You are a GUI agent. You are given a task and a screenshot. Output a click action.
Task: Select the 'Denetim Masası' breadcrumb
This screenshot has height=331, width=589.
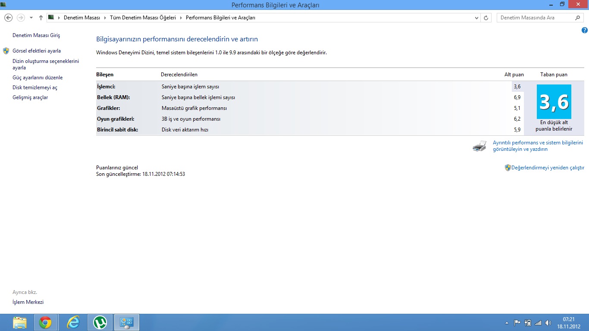[x=82, y=18]
